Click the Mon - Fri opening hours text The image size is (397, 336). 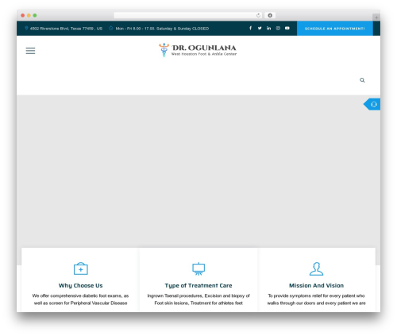[x=162, y=29]
